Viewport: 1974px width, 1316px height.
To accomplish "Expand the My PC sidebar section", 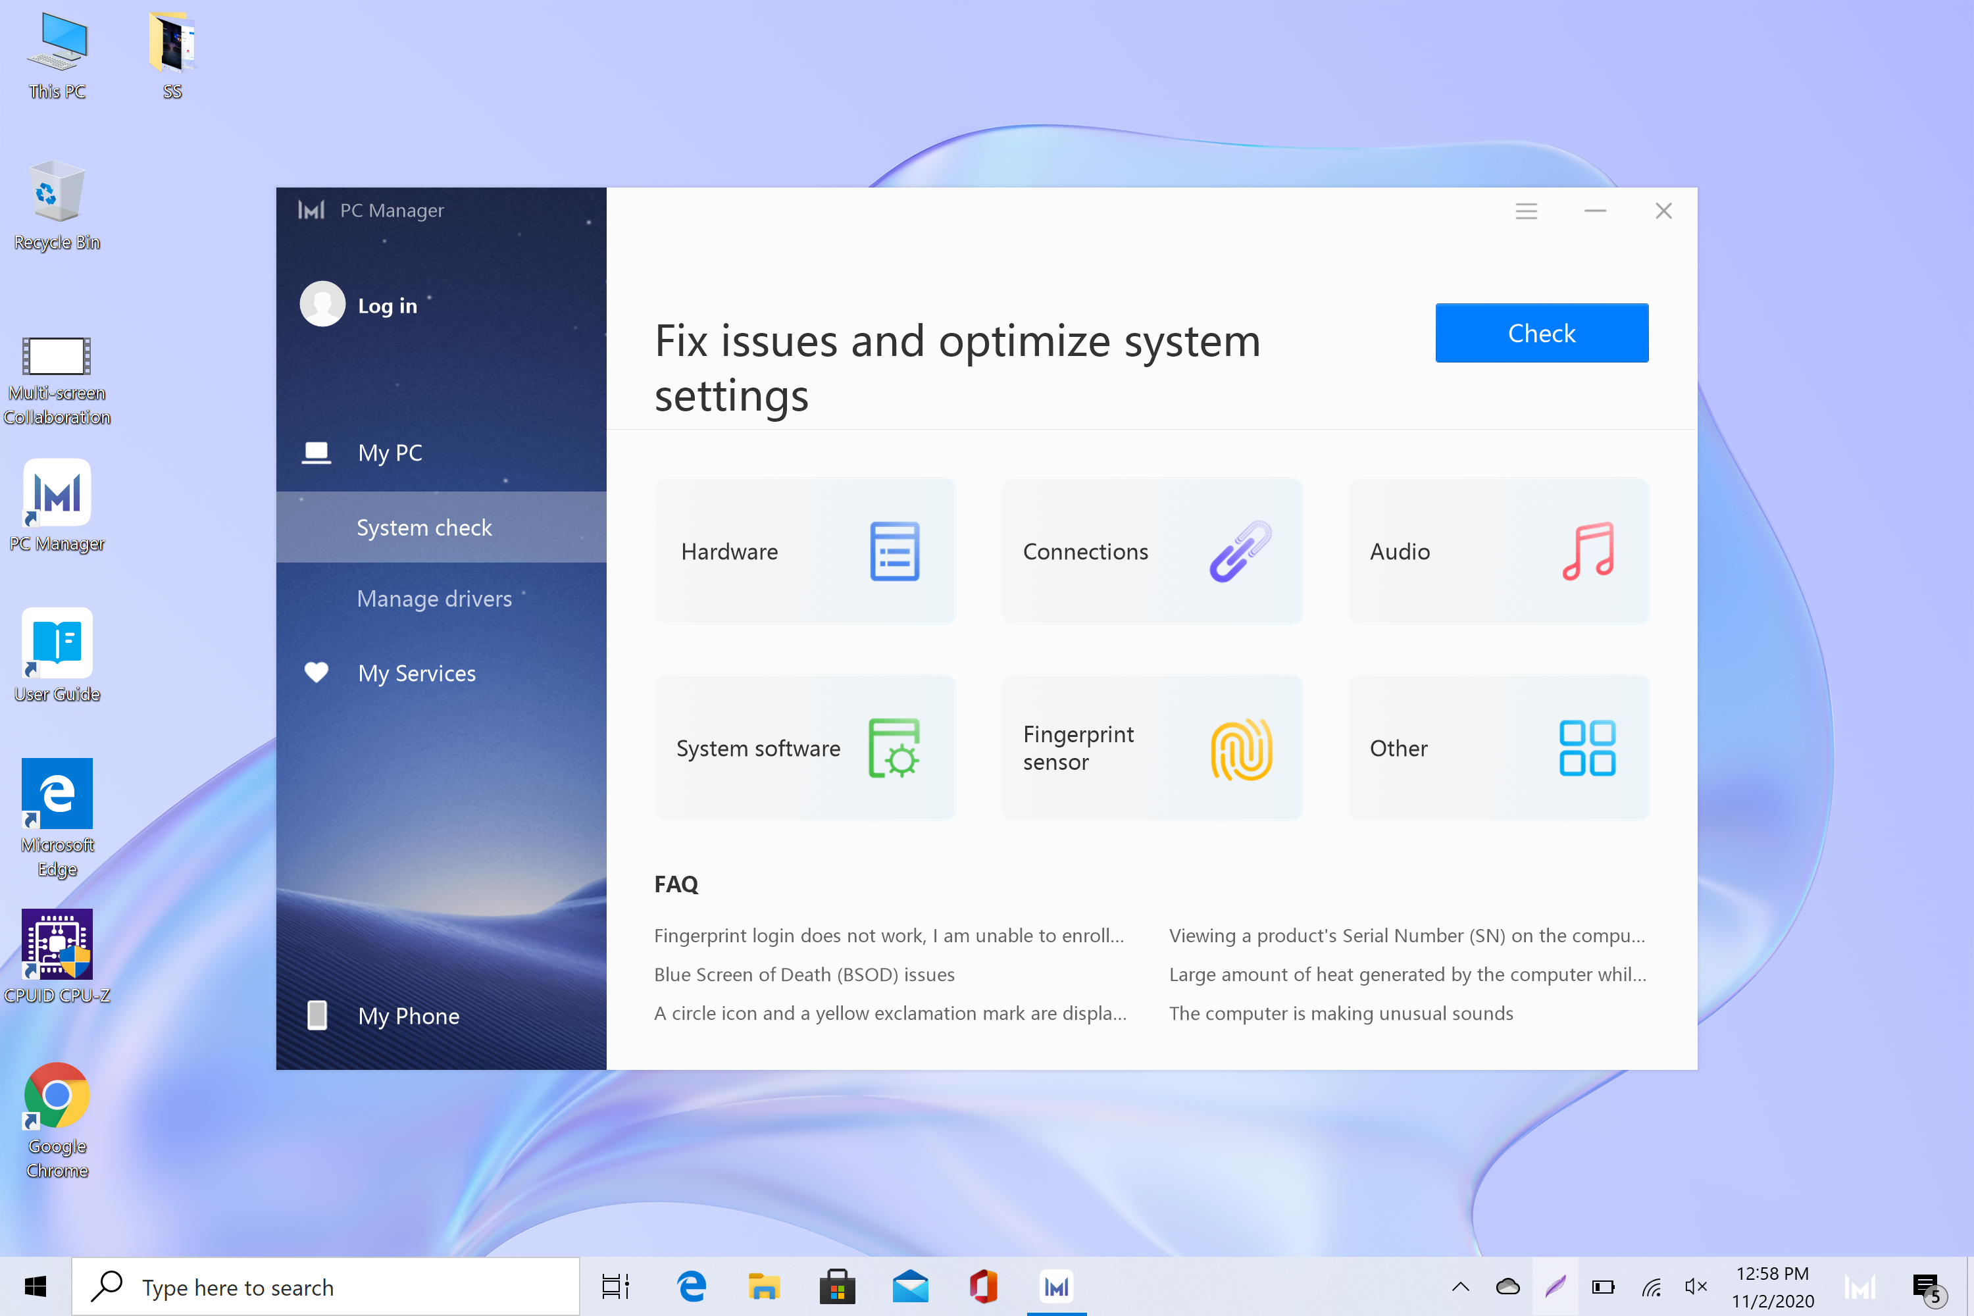I will [390, 453].
